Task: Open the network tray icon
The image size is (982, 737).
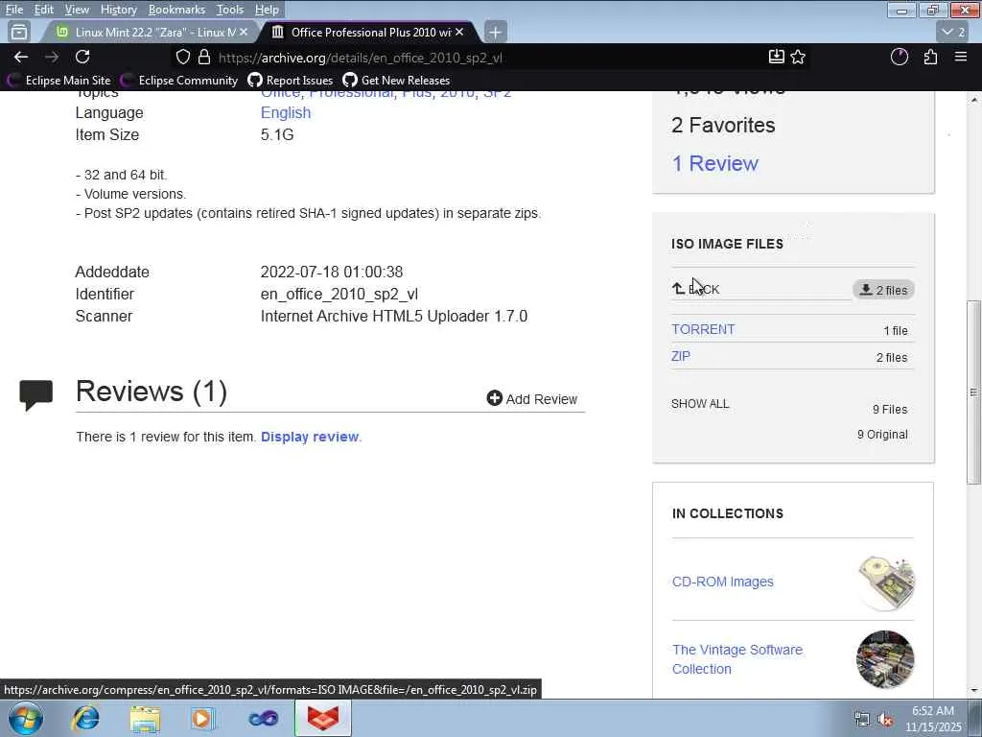Action: point(862,720)
